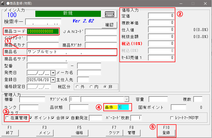The width and height of the screenshot is (212, 138).
Task: Open the 管理 section button
Action: pyautogui.click(x=131, y=133)
